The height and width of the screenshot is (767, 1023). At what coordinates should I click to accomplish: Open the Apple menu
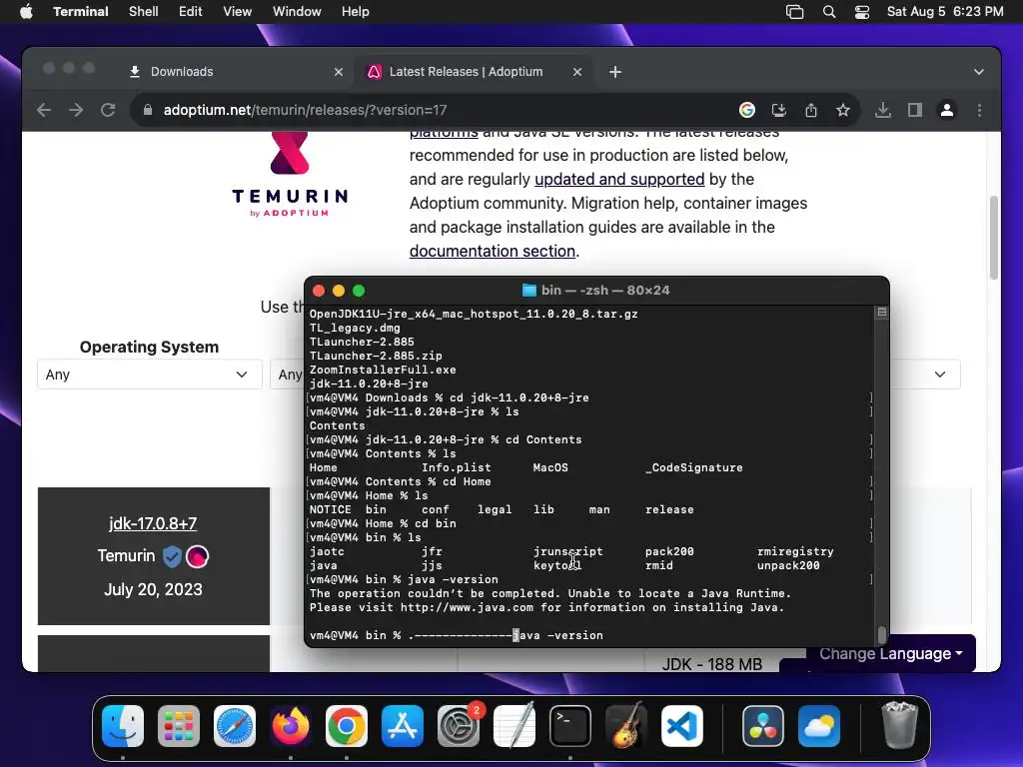tap(26, 12)
